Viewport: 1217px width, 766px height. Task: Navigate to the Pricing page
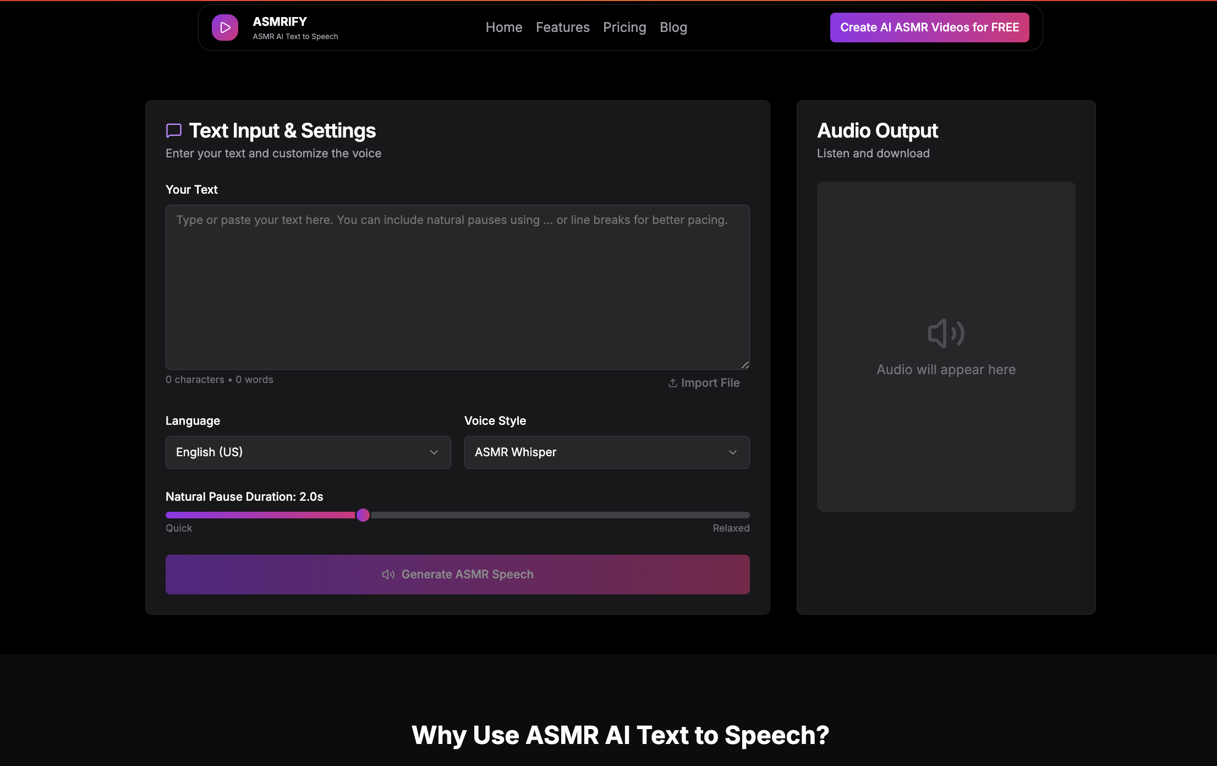click(x=624, y=27)
